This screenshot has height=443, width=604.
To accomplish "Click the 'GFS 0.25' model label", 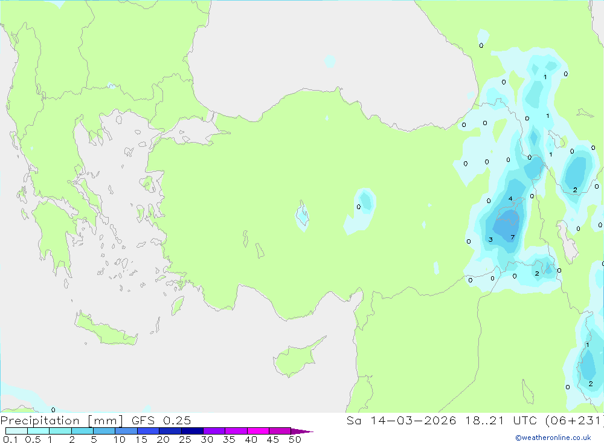I will click(x=161, y=420).
